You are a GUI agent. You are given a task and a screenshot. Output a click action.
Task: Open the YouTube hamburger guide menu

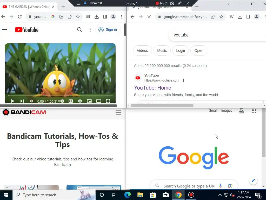(x=5, y=30)
